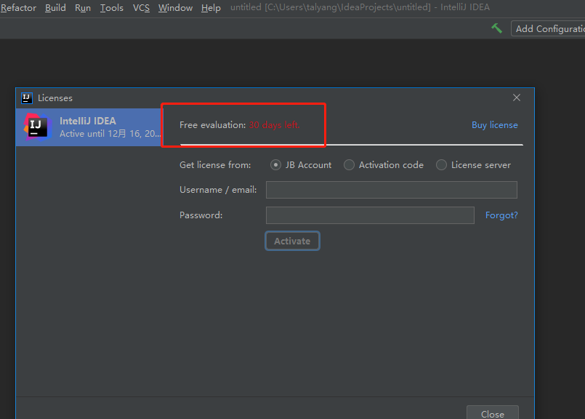Screen dimensions: 585x419
Task: Open the Run menu
Action: pos(83,8)
